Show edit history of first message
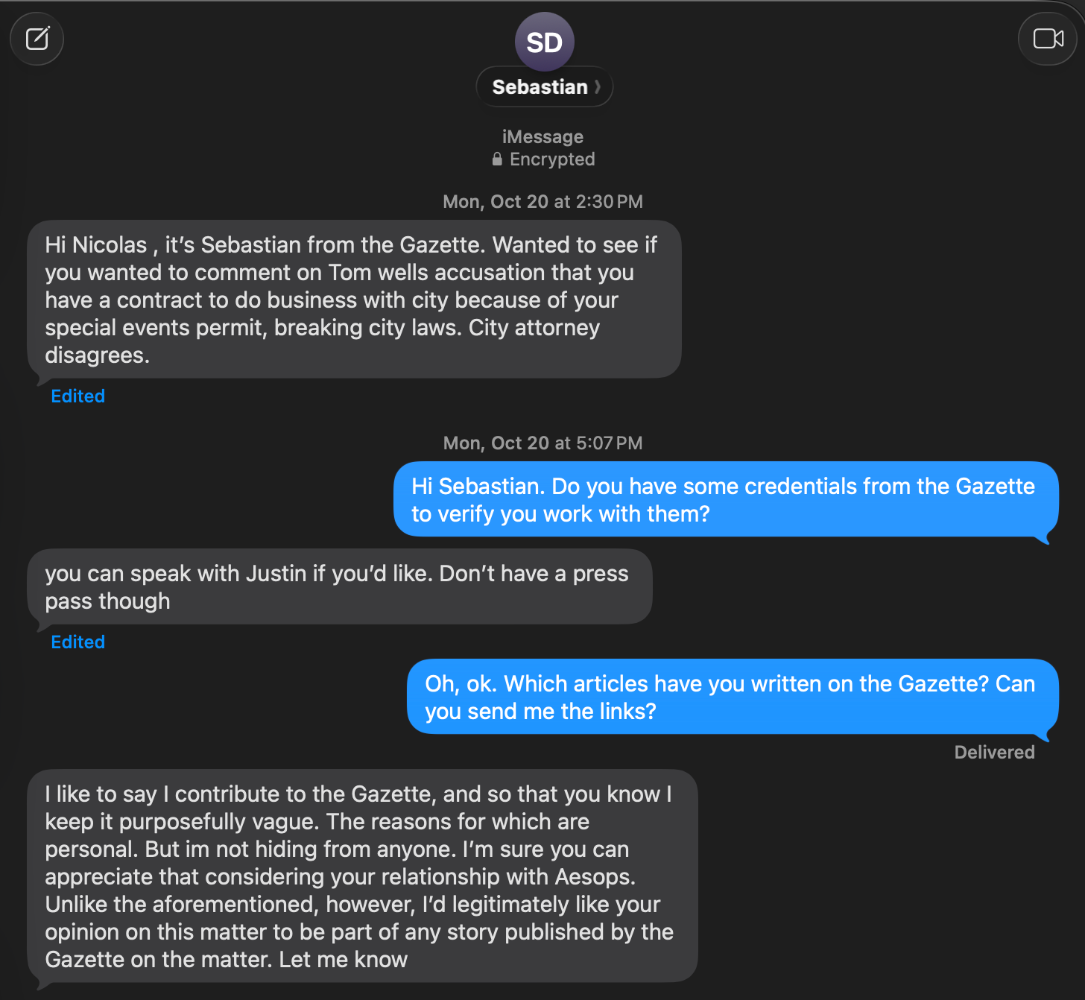Screen dimensions: 1085x1000 point(77,396)
